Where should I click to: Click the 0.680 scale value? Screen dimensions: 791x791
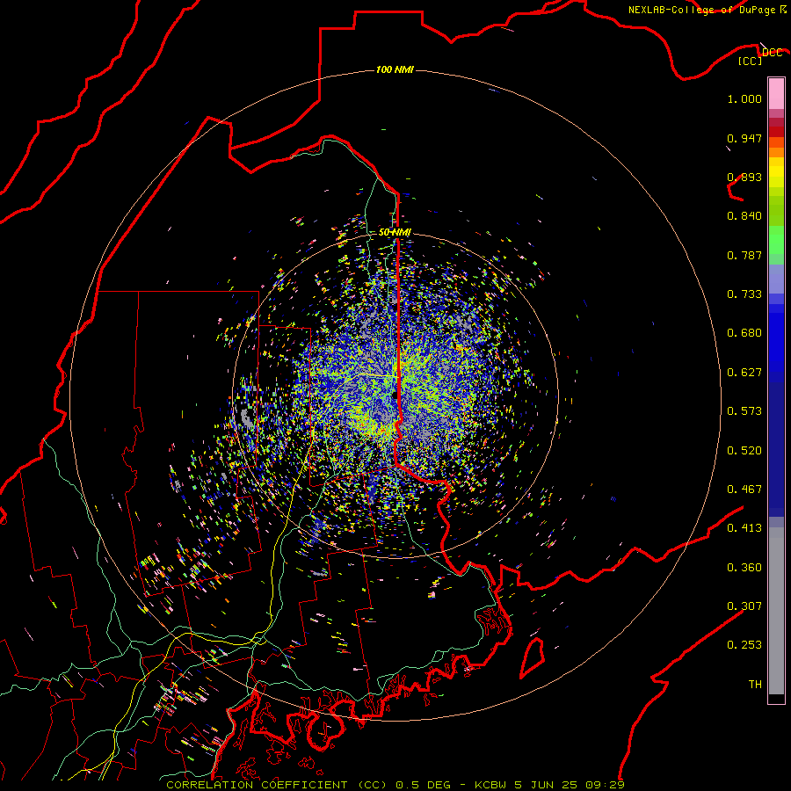click(x=744, y=333)
